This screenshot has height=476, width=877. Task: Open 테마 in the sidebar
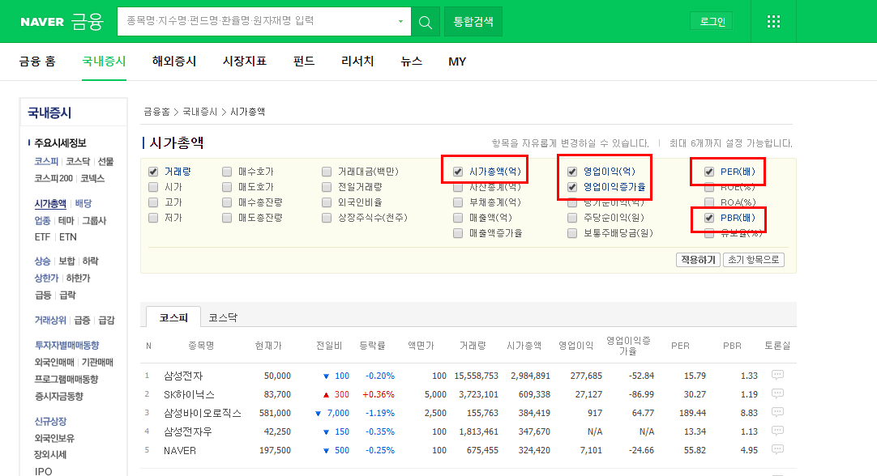pos(66,221)
